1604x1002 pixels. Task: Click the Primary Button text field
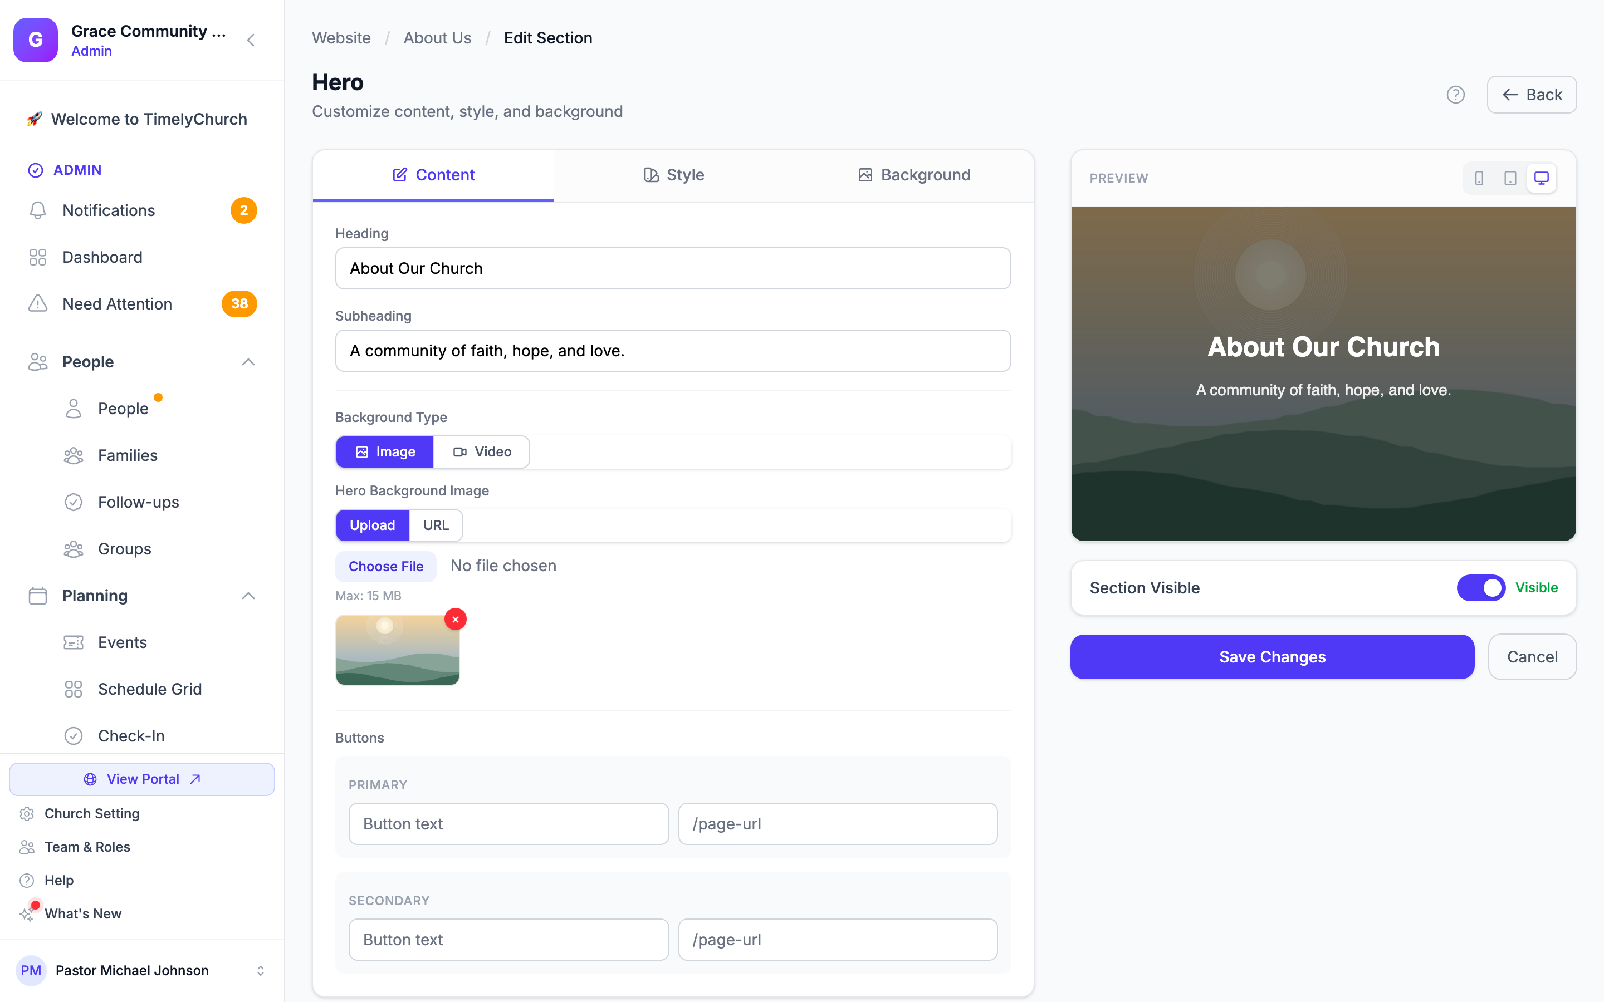click(x=509, y=824)
